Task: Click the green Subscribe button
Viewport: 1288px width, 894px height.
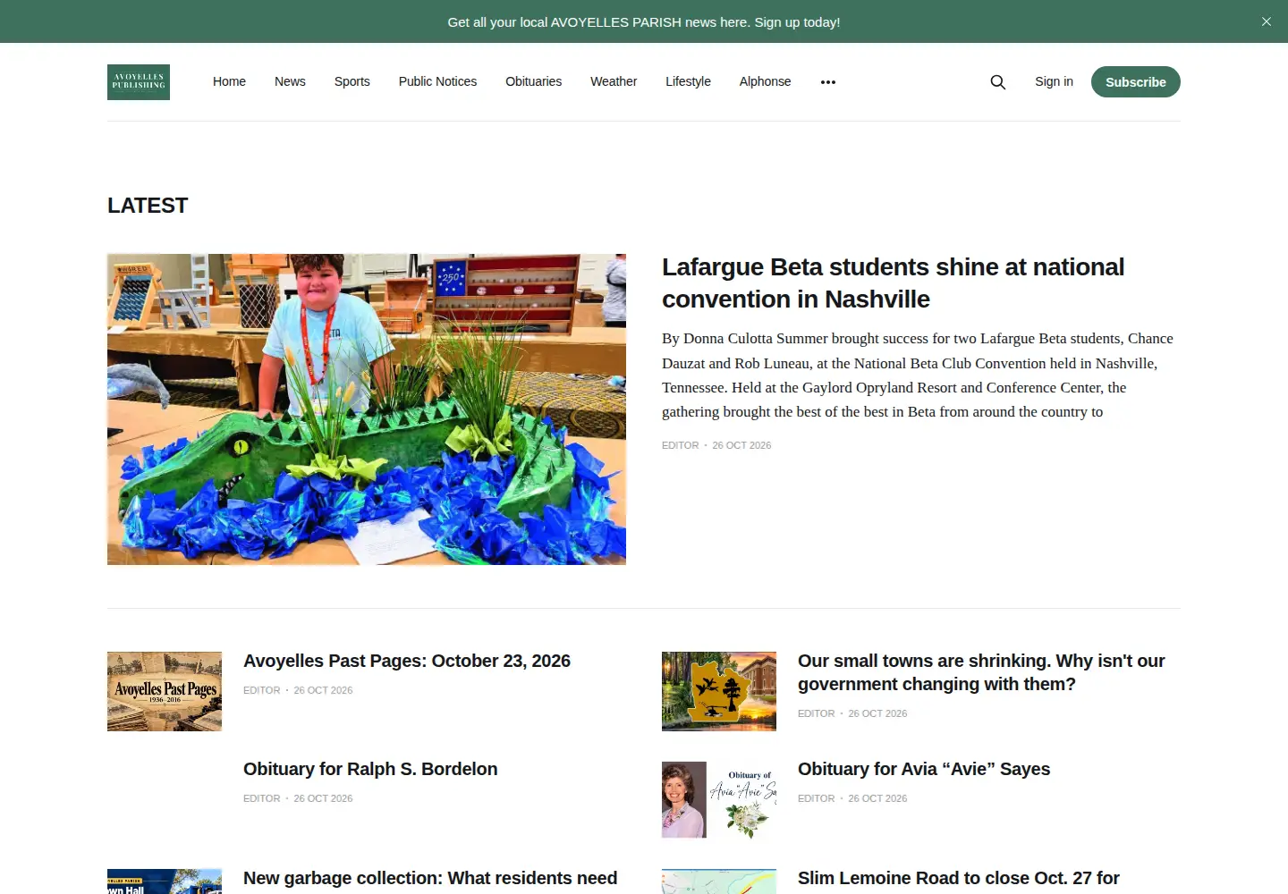Action: tap(1136, 82)
